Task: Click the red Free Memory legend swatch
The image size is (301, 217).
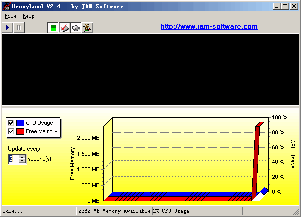Action: pyautogui.click(x=20, y=131)
